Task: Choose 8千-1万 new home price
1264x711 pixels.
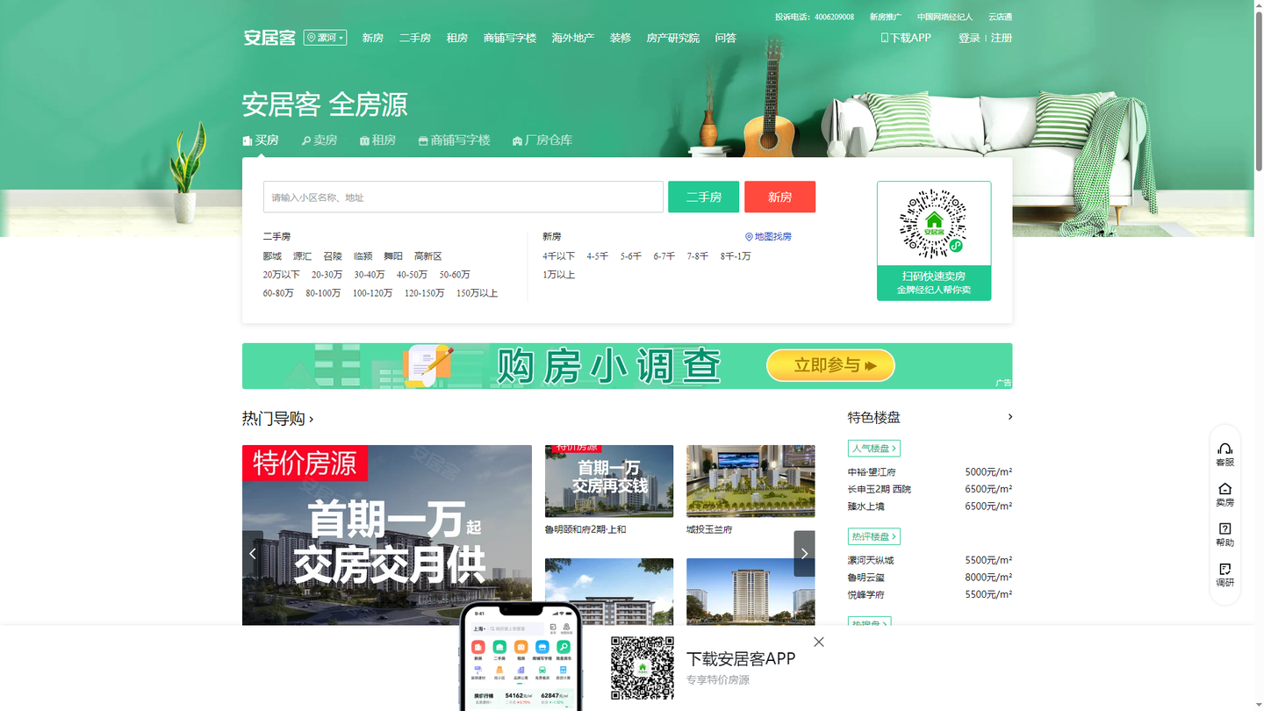Action: point(736,256)
